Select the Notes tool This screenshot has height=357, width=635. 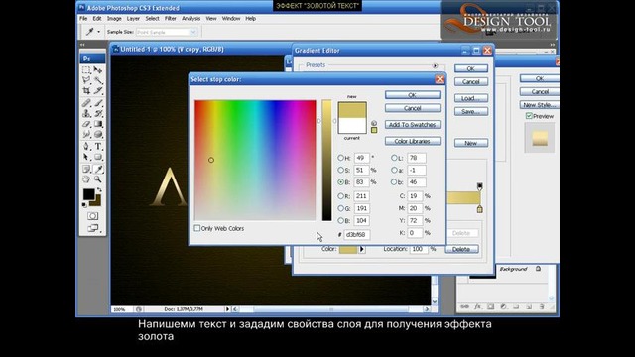pos(86,169)
